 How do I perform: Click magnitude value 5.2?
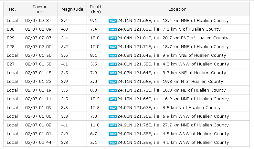tap(65, 47)
